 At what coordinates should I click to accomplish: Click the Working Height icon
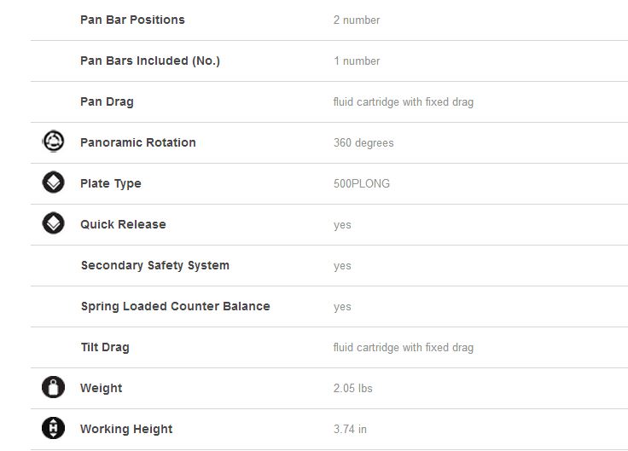pyautogui.click(x=53, y=428)
